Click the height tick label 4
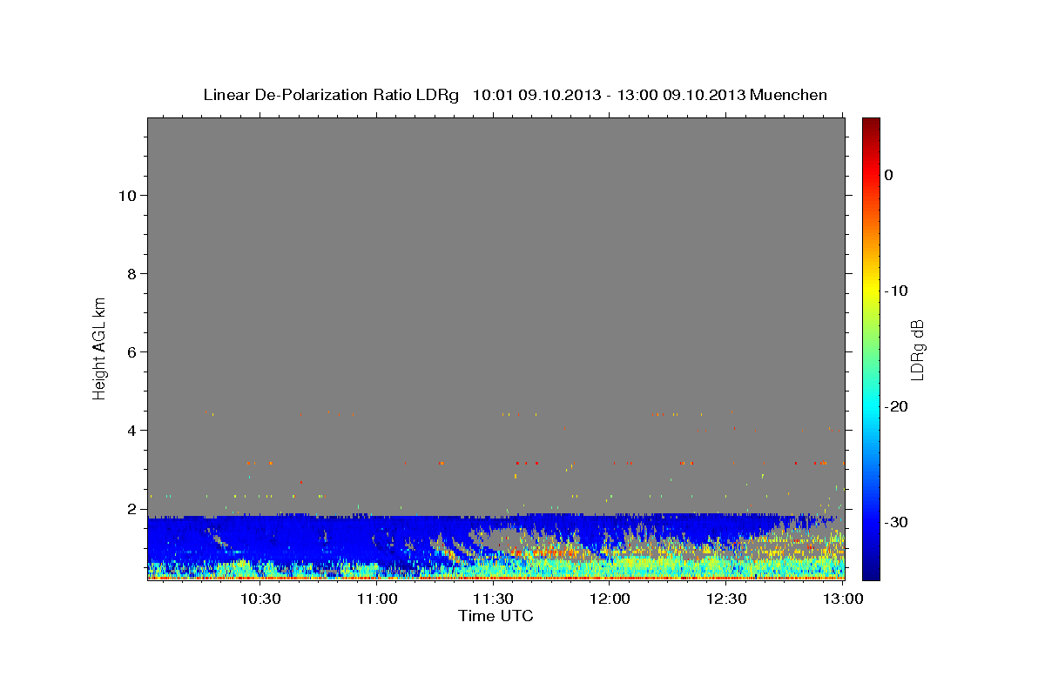 click(131, 430)
